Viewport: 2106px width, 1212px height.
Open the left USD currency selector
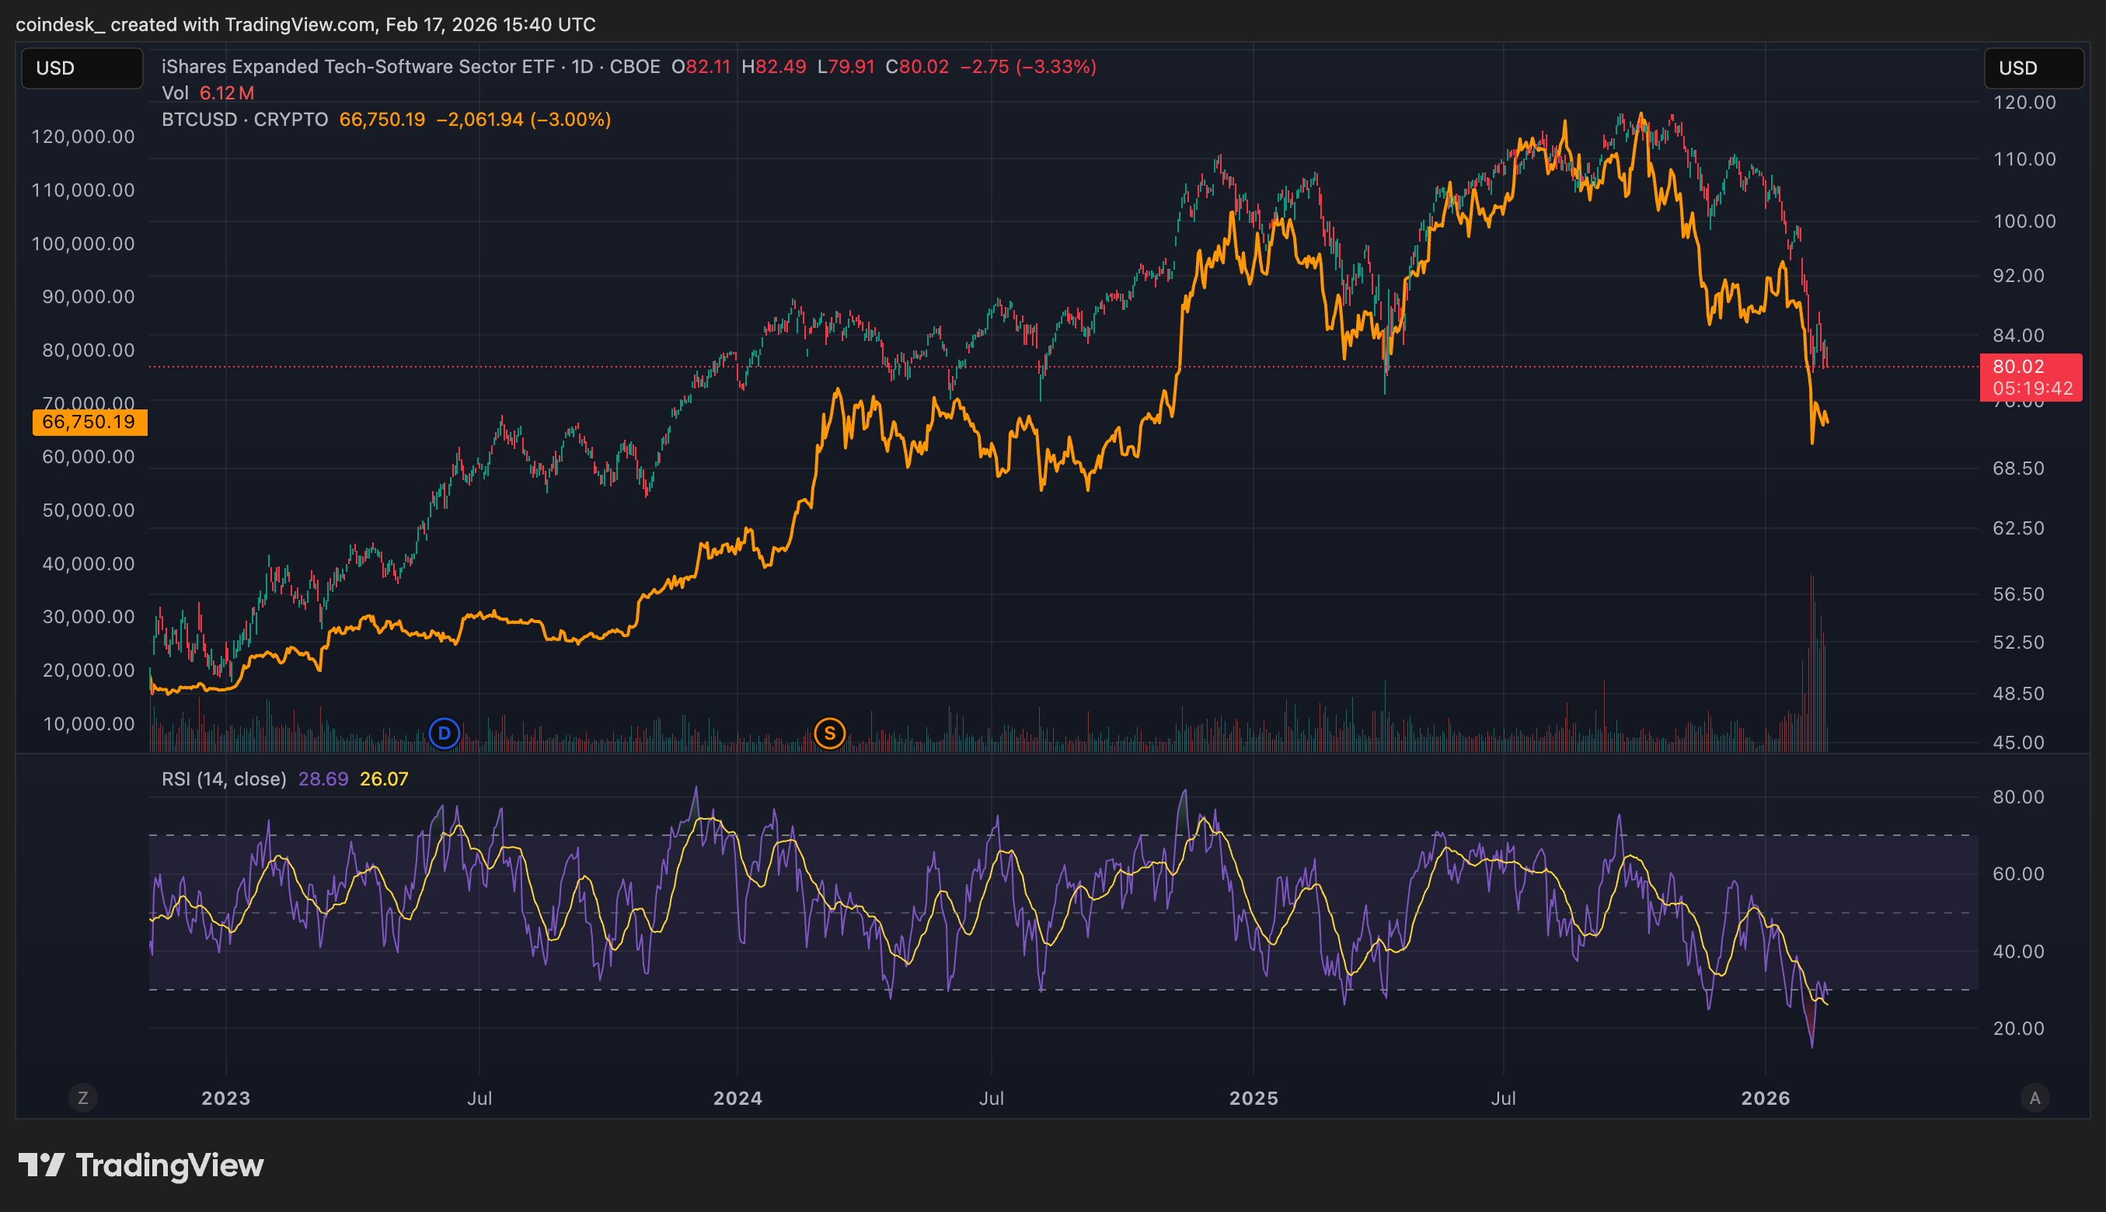(82, 68)
